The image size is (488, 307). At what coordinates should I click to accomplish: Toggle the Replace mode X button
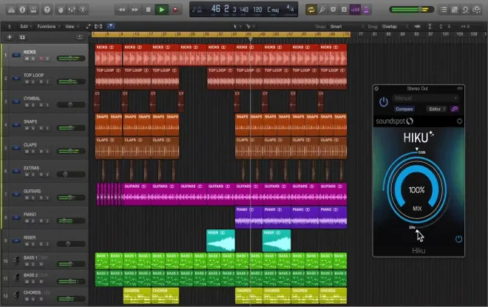(333, 10)
